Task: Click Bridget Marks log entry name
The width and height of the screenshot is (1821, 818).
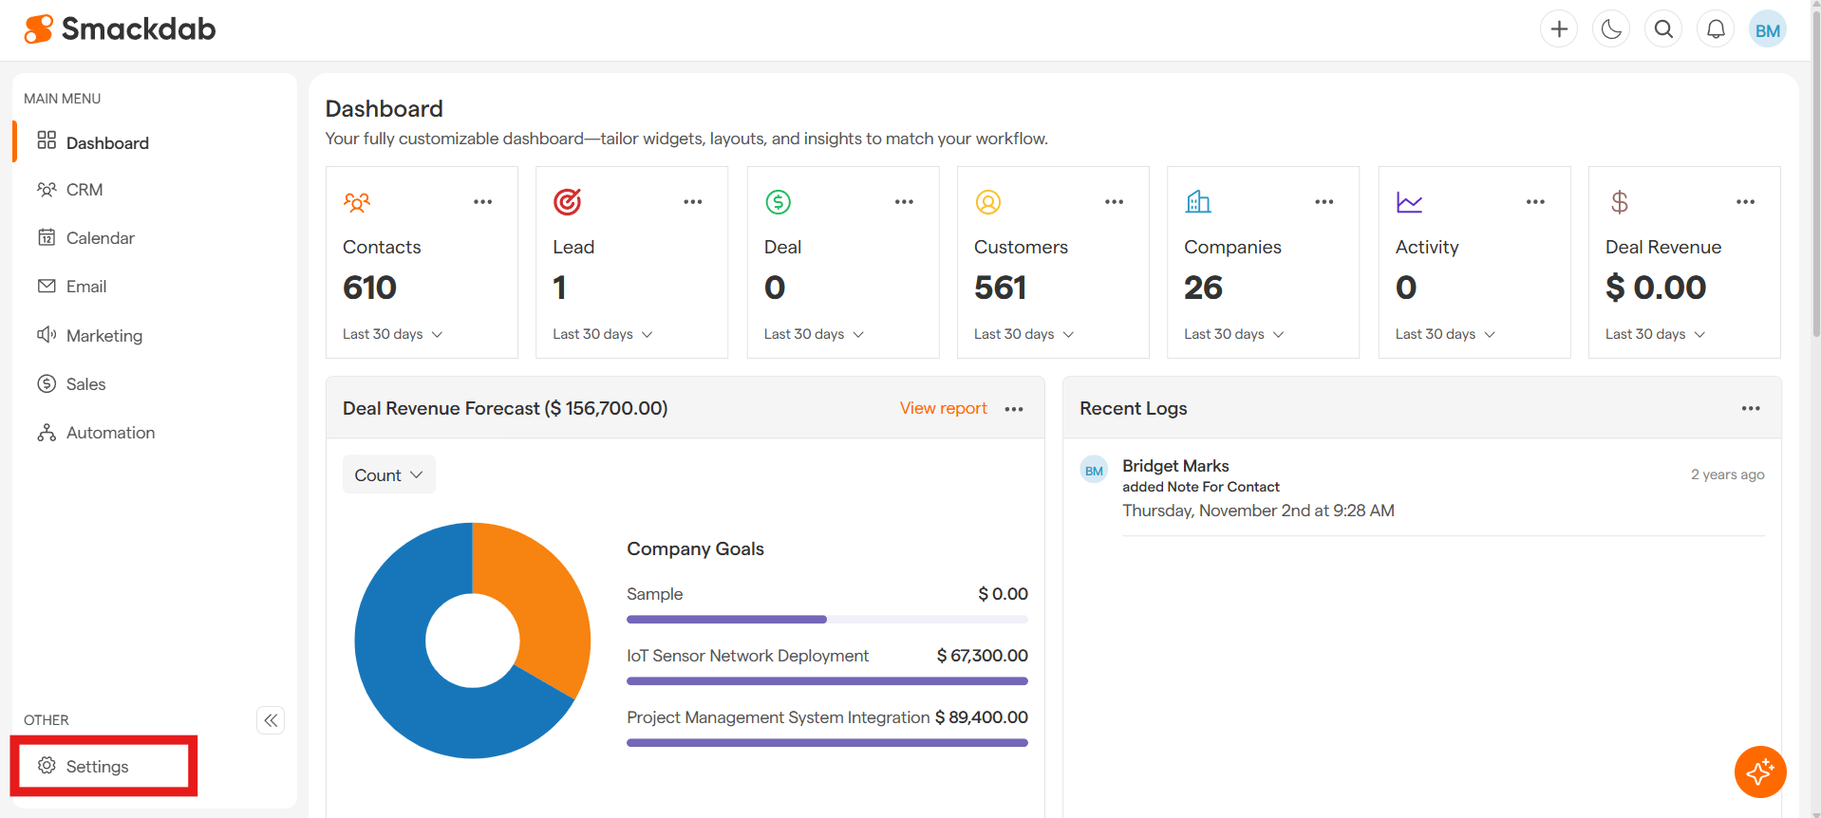Action: tap(1175, 466)
